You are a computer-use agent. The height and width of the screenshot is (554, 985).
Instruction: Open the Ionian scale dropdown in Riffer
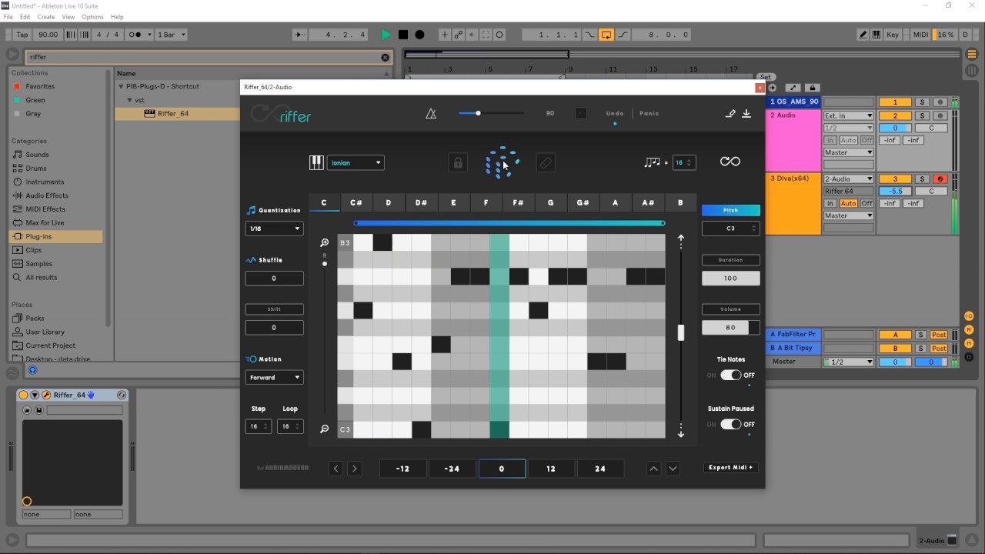click(x=356, y=162)
